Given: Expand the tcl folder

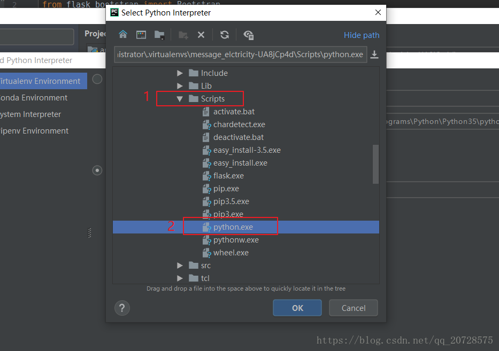Looking at the screenshot, I should (180, 278).
